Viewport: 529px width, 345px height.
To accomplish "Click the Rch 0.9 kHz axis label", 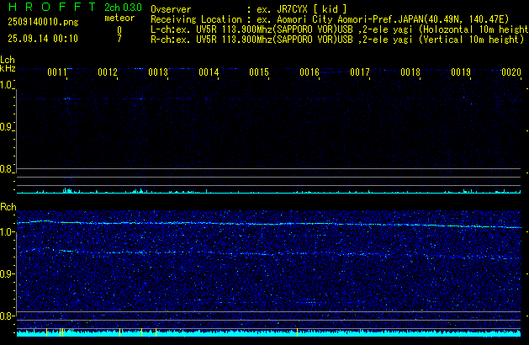I will click(x=6, y=273).
